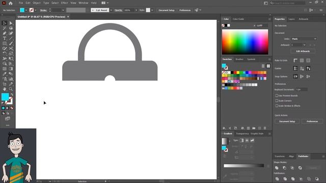Click the Opacity value field

129,10
